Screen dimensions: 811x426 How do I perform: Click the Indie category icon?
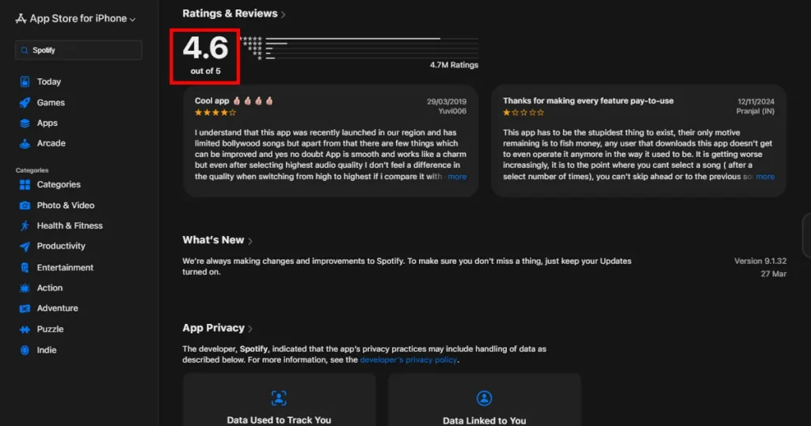pos(25,350)
